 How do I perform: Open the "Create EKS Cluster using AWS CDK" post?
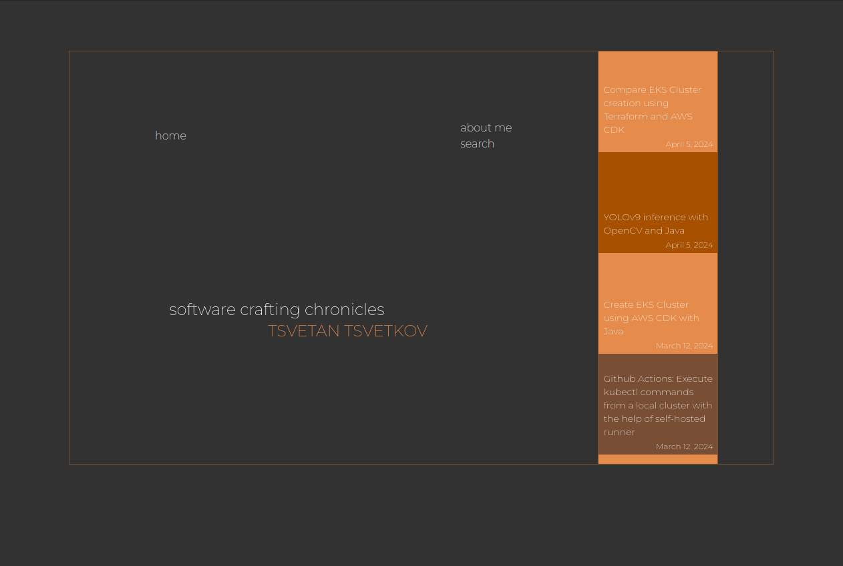click(651, 318)
